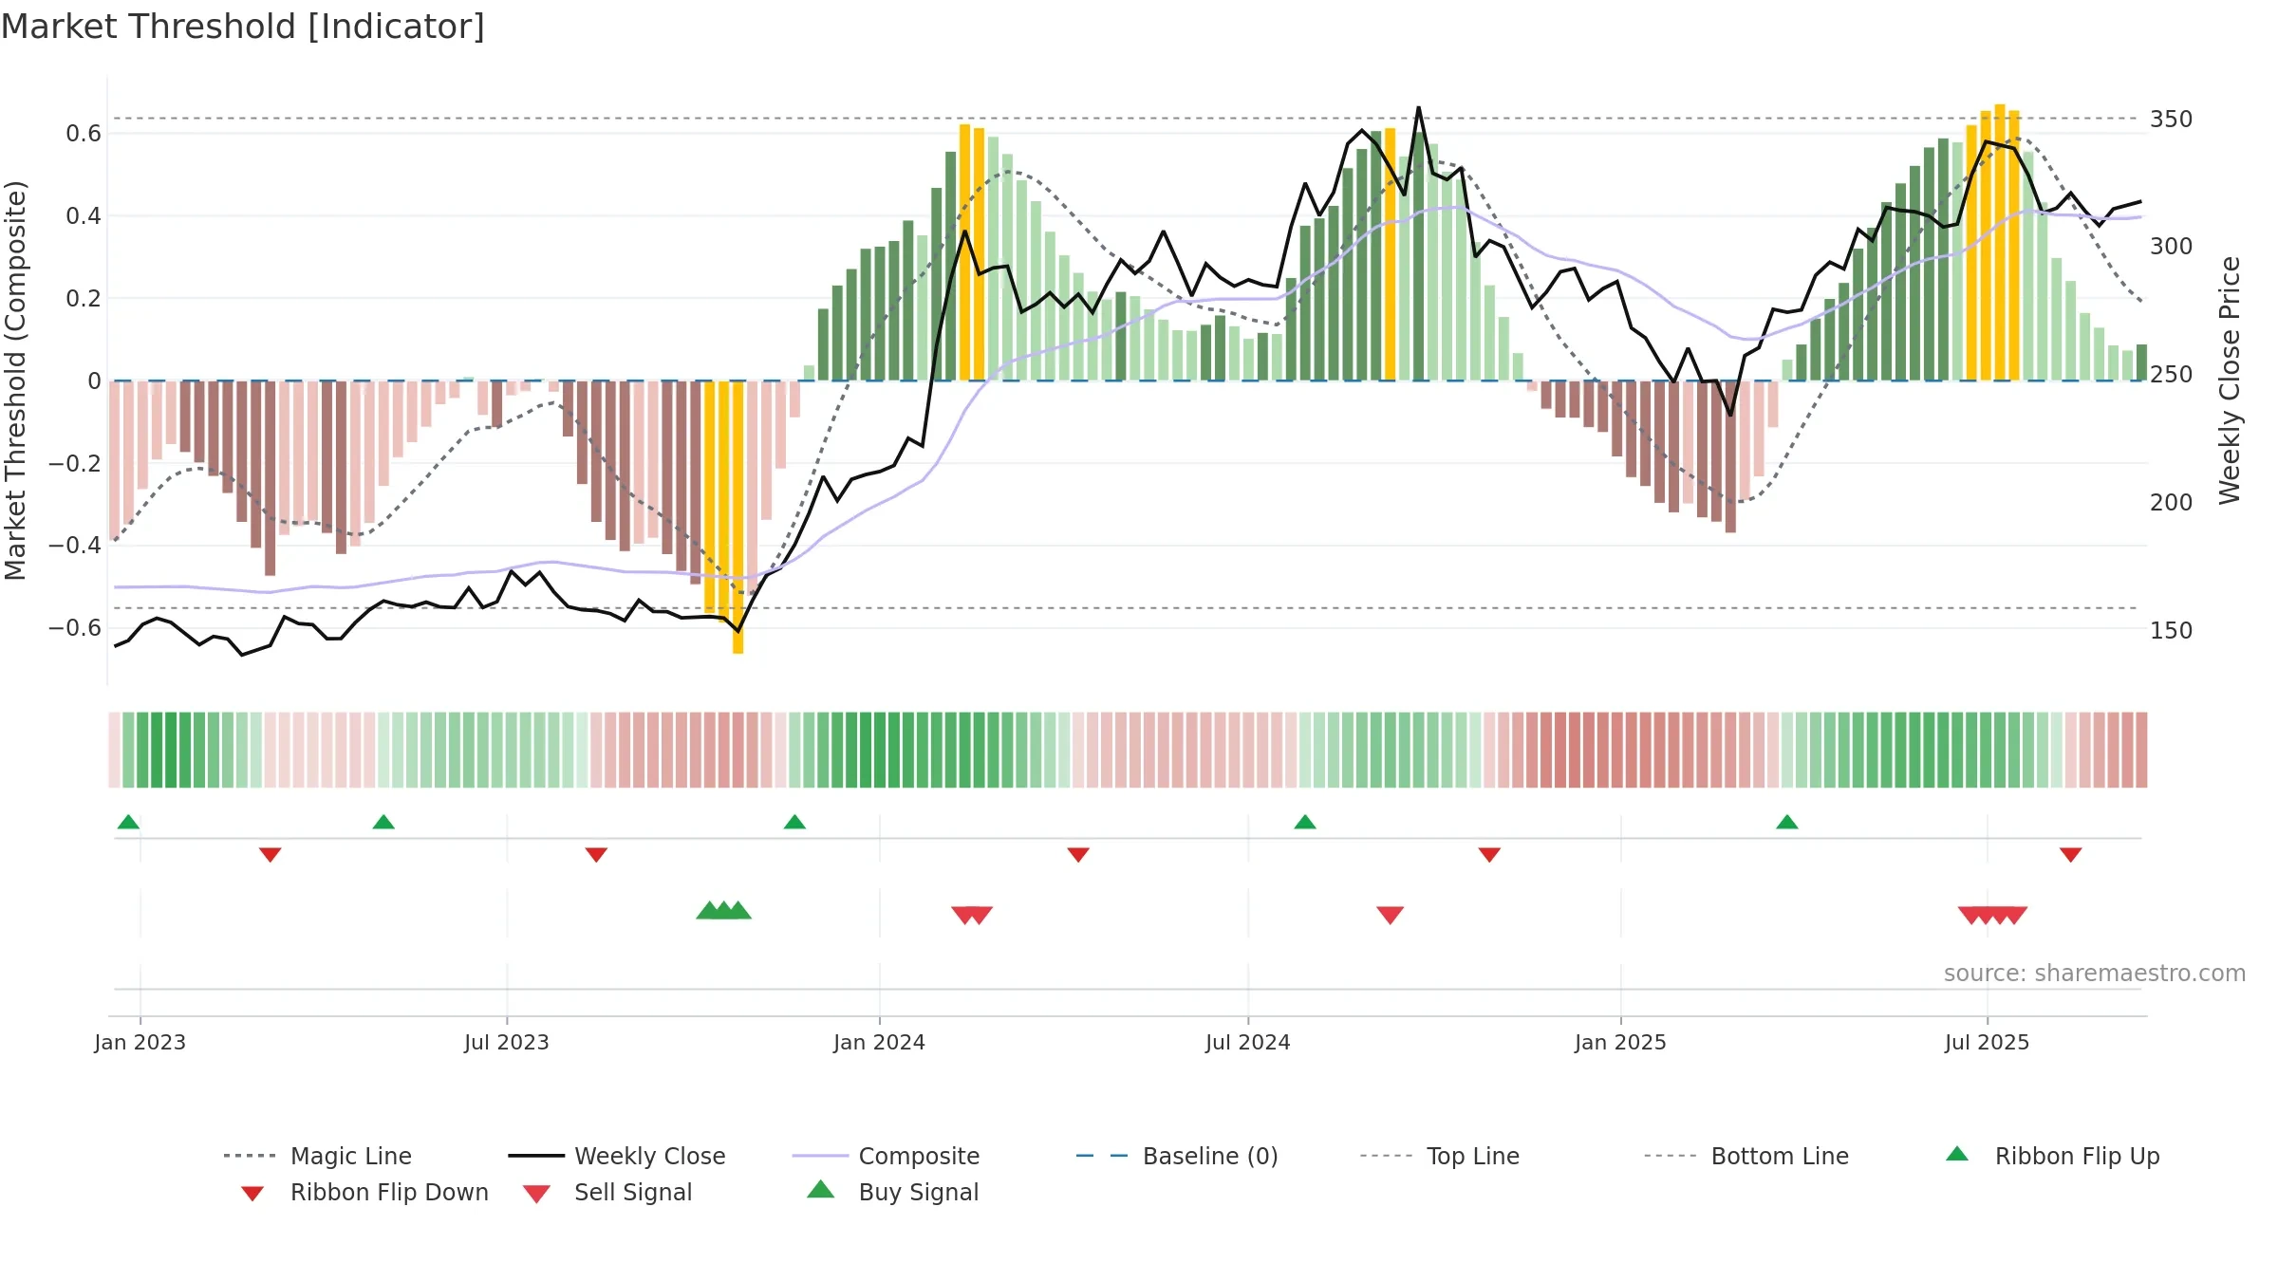Click the 350 tick on right axis
The width and height of the screenshot is (2278, 1281).
2172,120
